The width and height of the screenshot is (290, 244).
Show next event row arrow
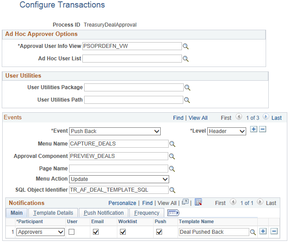(266, 117)
